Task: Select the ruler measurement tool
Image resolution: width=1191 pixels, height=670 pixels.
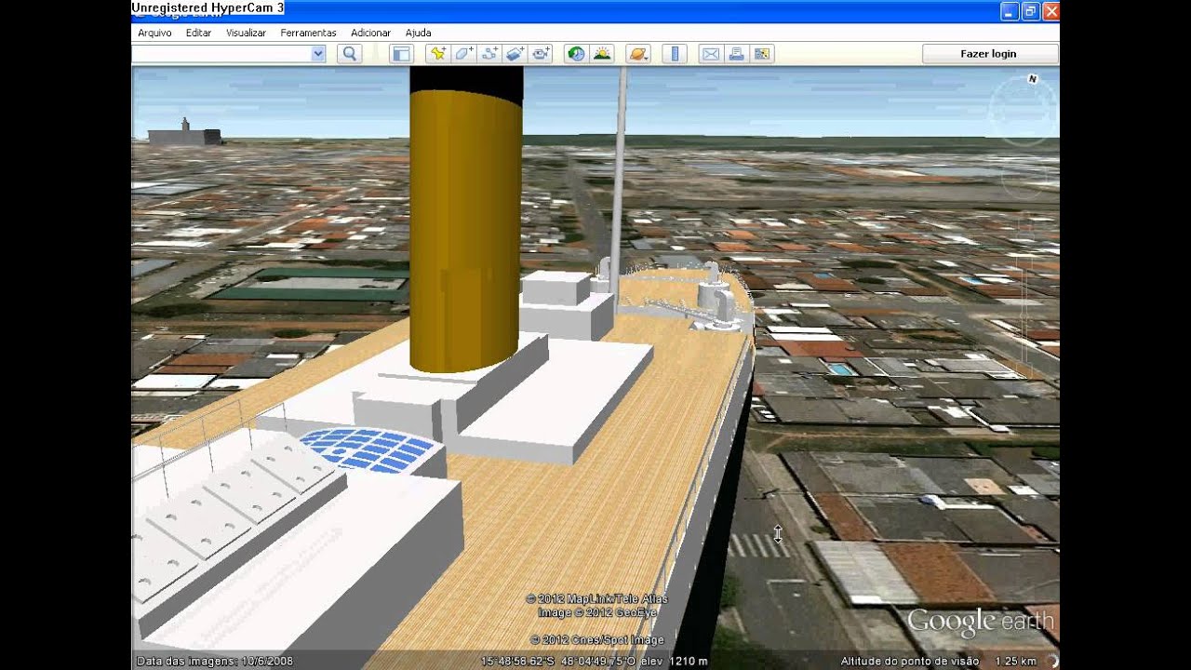Action: tap(675, 54)
